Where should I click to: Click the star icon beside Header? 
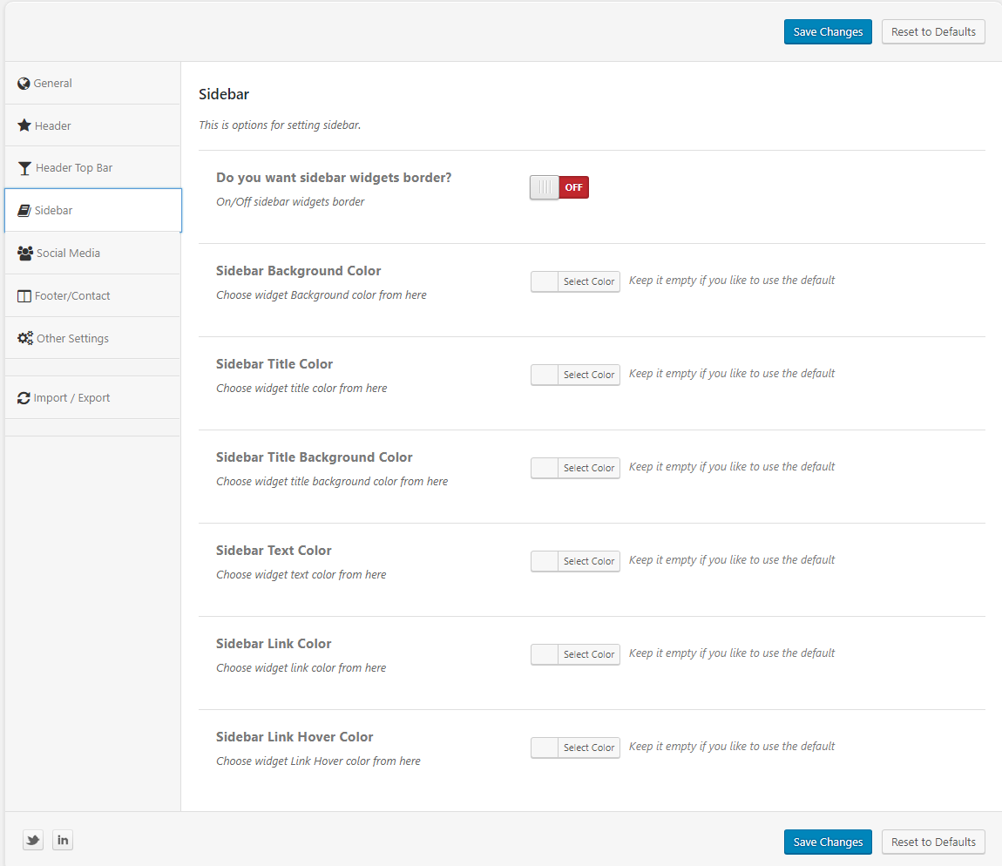24,125
